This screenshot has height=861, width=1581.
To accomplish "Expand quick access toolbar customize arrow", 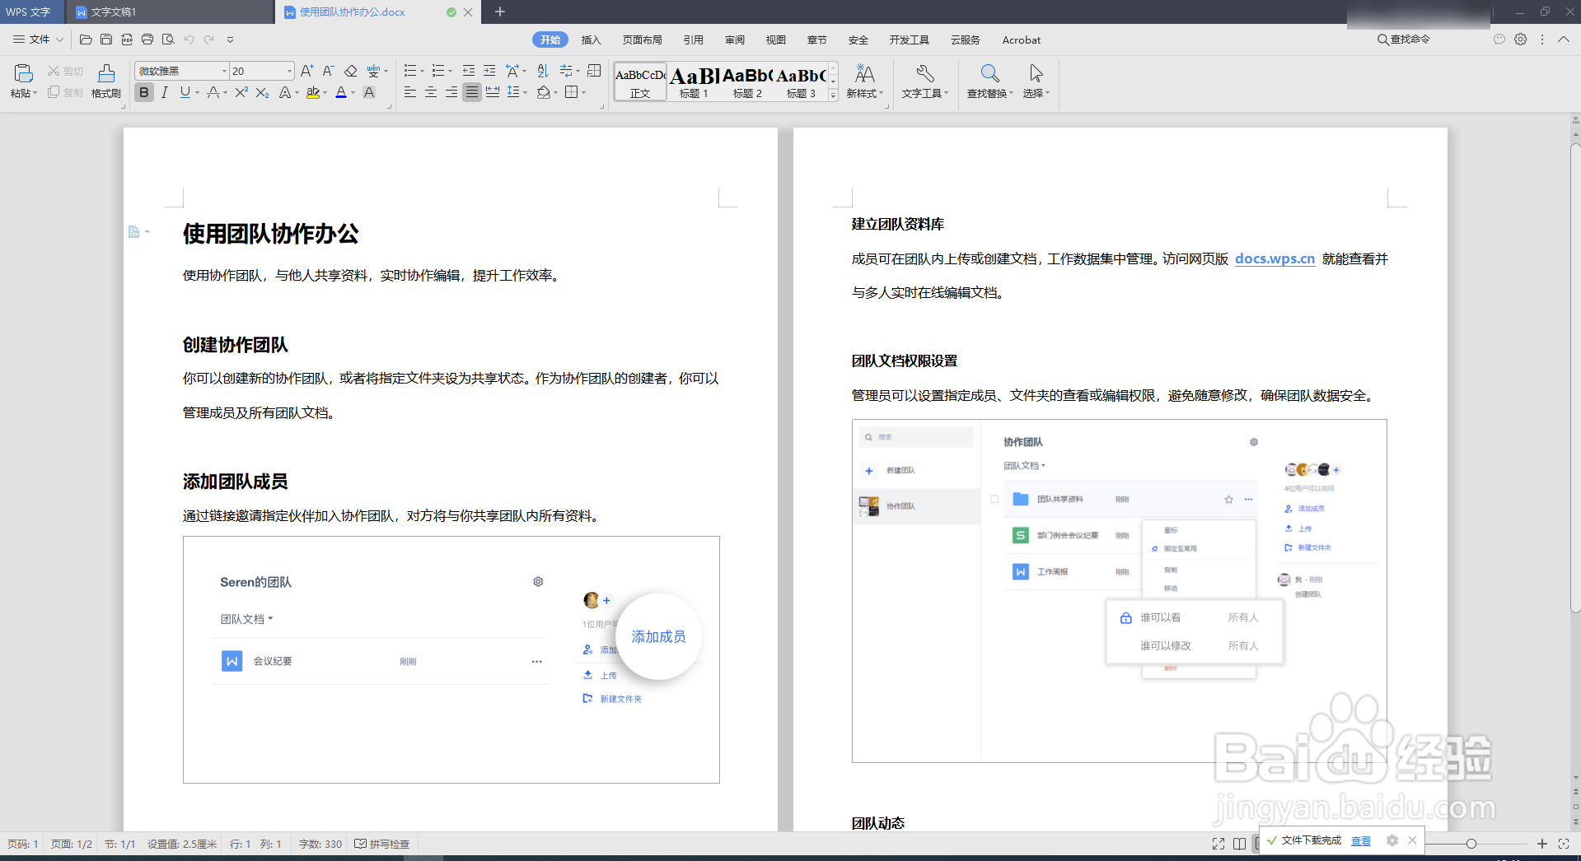I will pyautogui.click(x=230, y=40).
